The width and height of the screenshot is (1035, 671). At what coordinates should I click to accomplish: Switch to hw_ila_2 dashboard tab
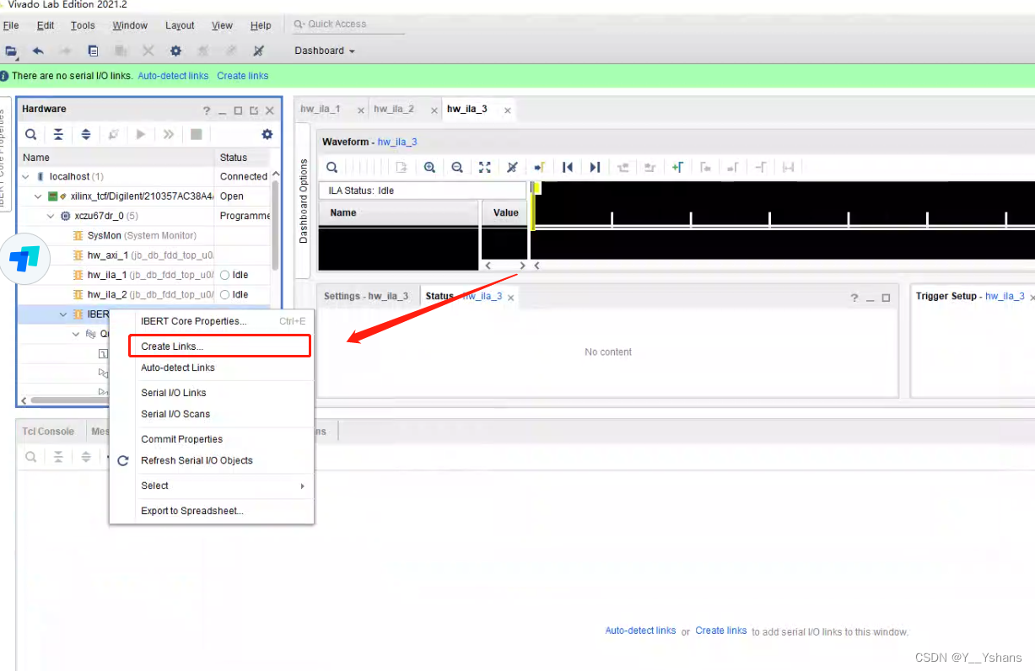394,109
